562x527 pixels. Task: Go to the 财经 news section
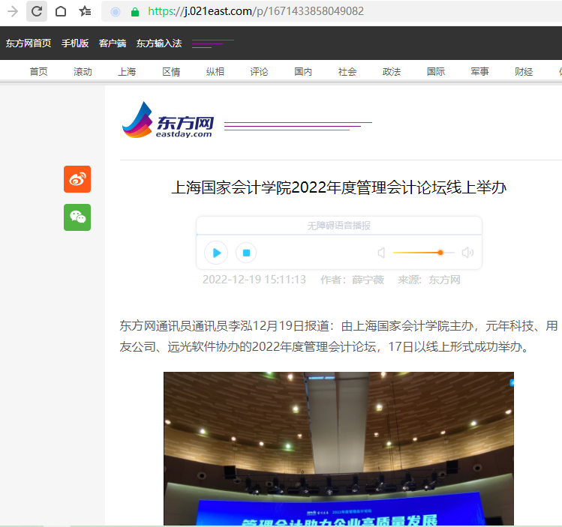524,72
